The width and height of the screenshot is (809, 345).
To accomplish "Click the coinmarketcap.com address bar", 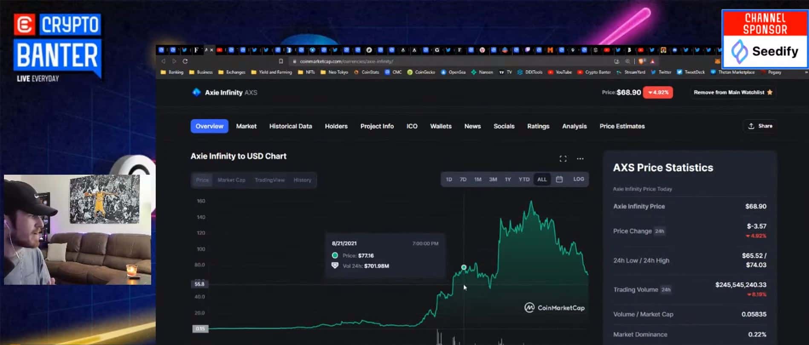I will (452, 61).
